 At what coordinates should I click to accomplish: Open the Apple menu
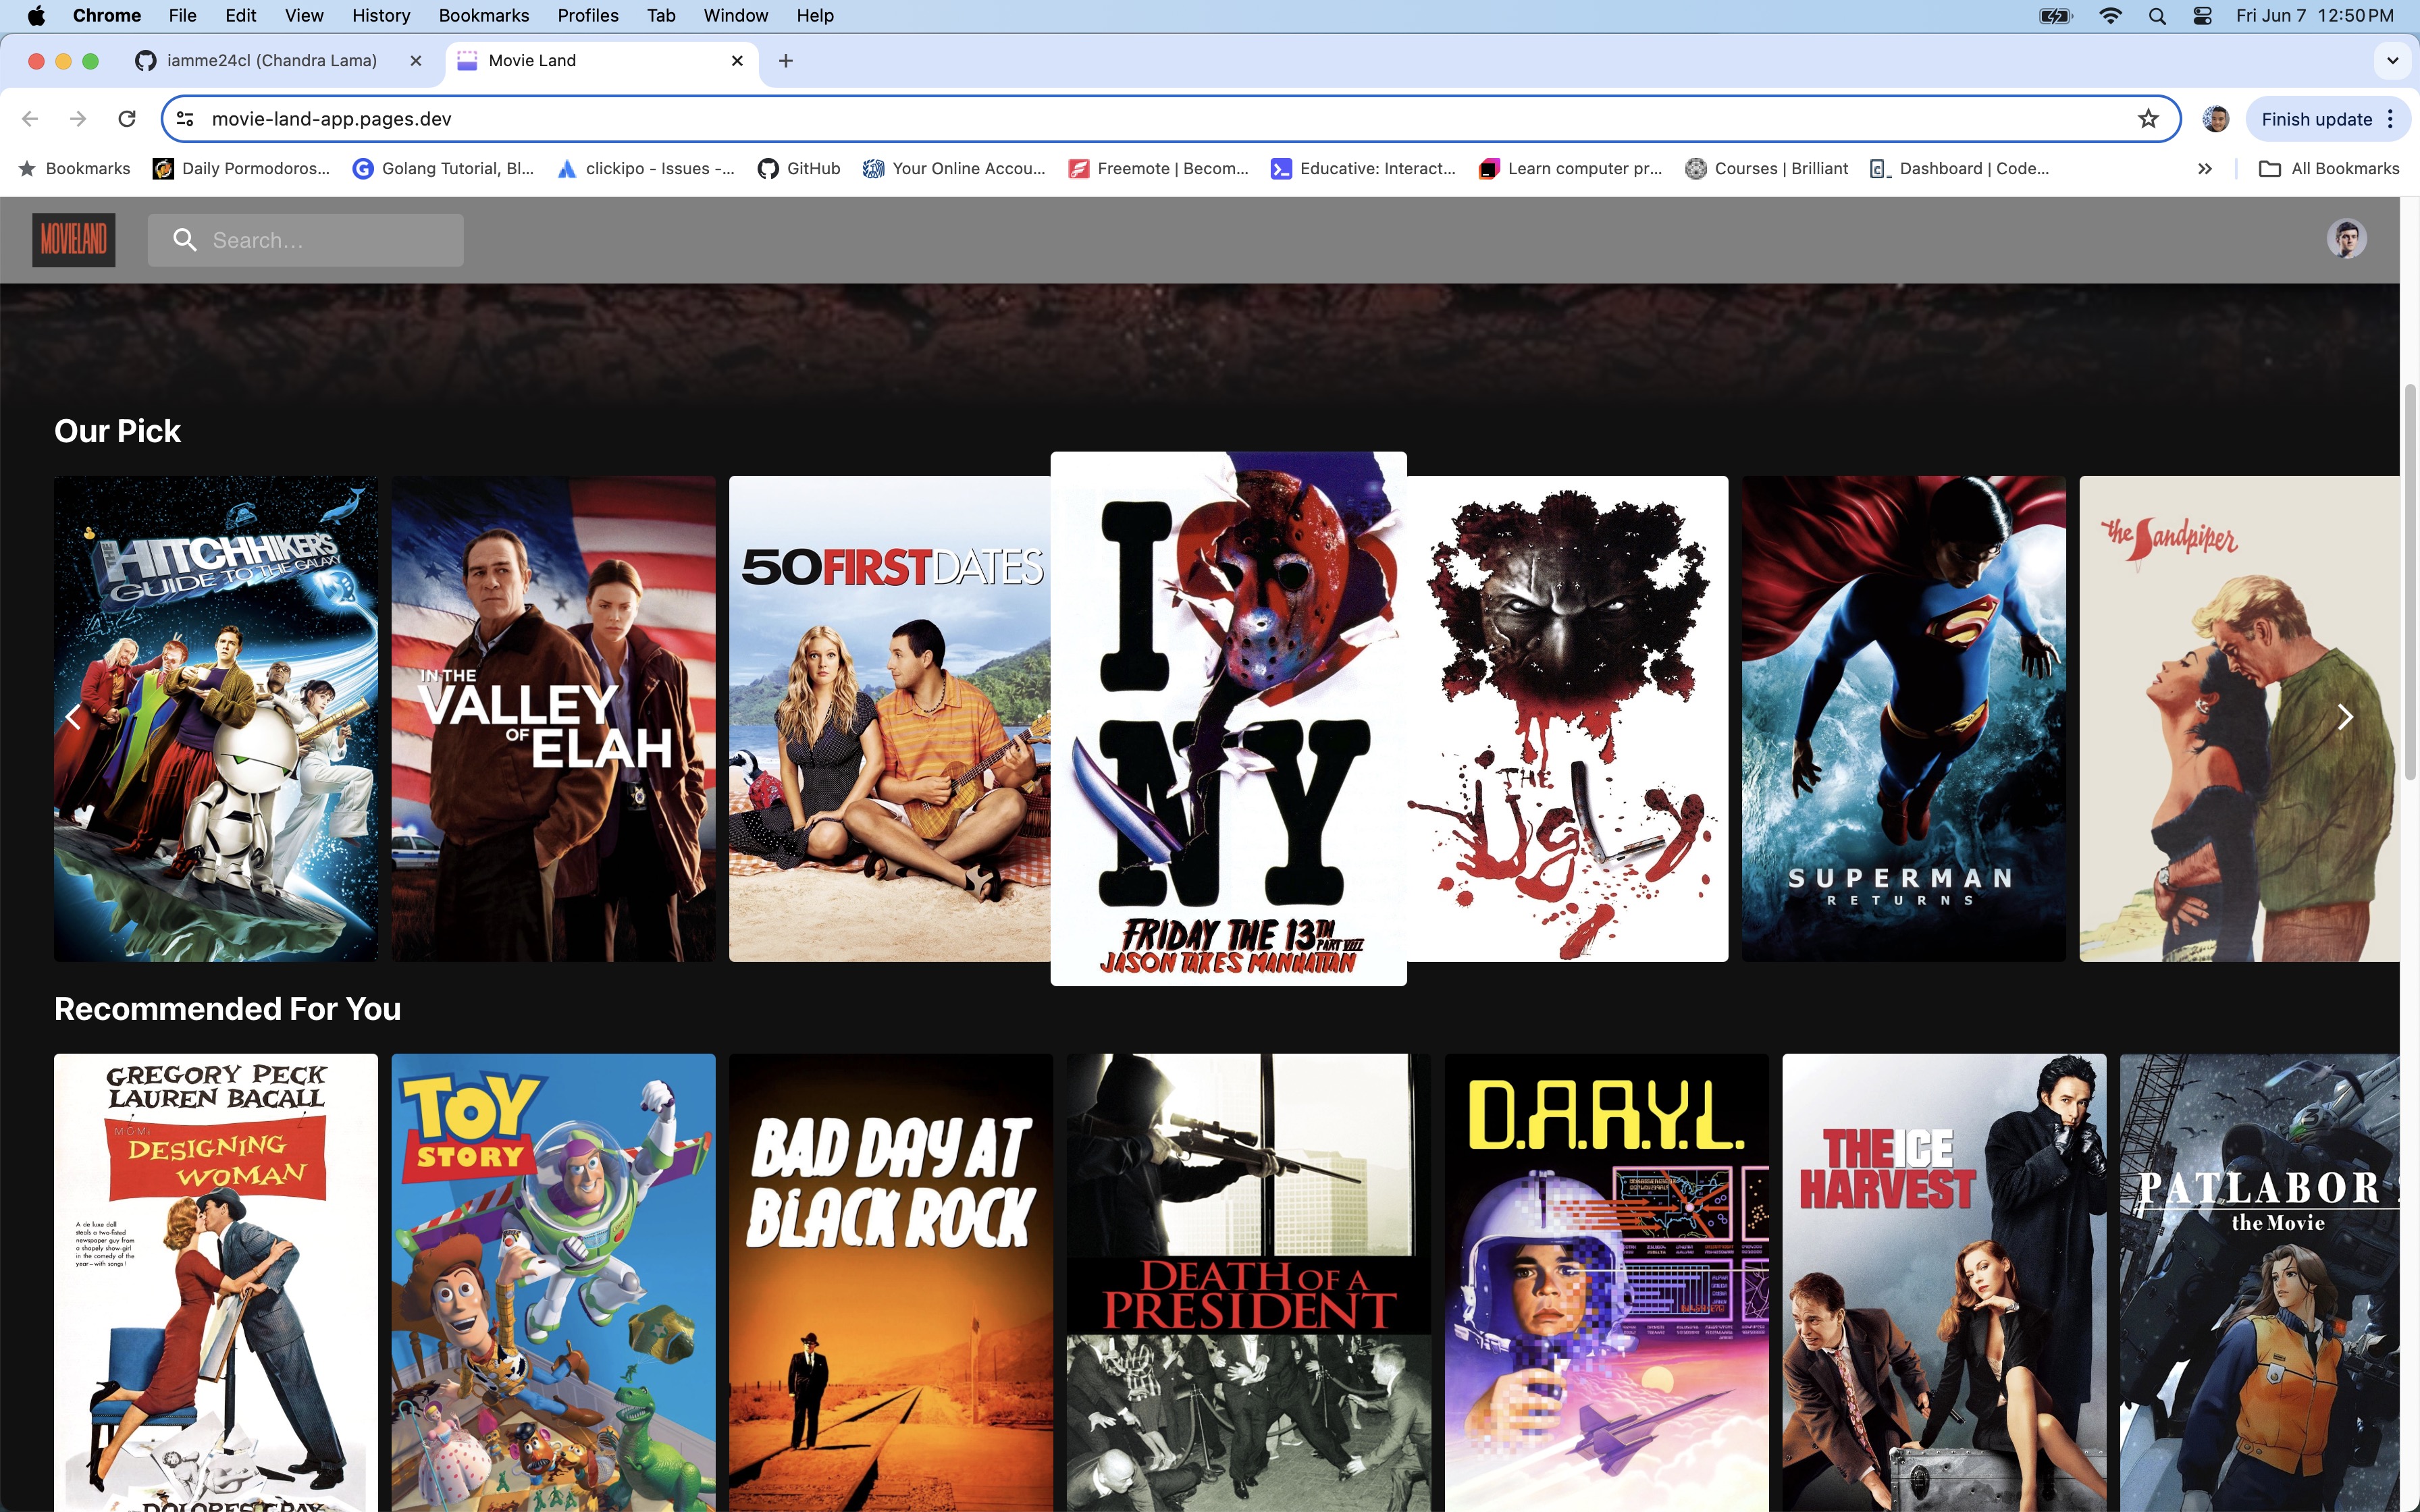click(36, 16)
